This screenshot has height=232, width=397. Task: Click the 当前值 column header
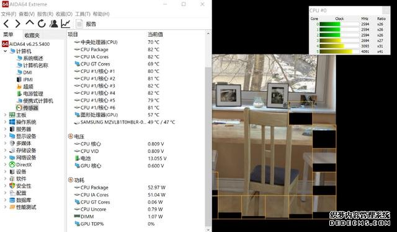pyautogui.click(x=155, y=34)
